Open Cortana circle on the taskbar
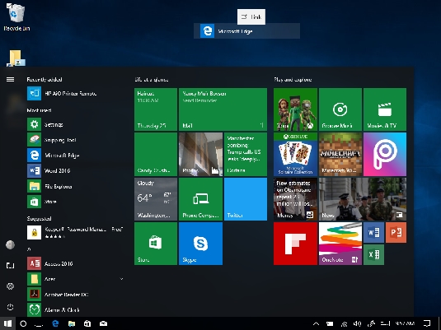This screenshot has width=441, height=330. 23,323
